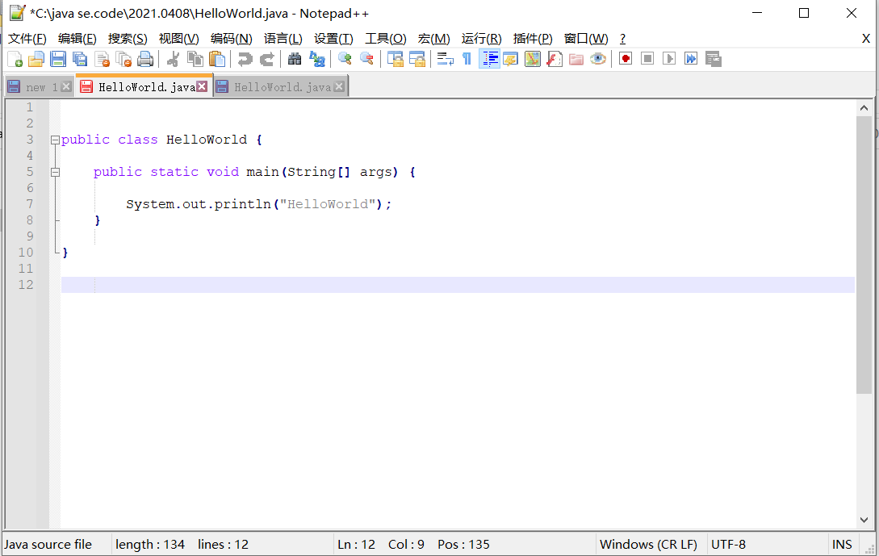The height and width of the screenshot is (556, 879).
Task: Click INS mode indicator in status bar
Action: tap(842, 544)
